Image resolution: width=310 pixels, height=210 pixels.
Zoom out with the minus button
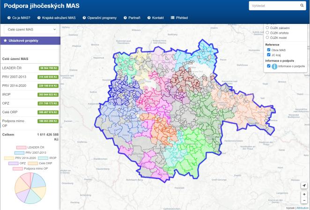(304, 201)
